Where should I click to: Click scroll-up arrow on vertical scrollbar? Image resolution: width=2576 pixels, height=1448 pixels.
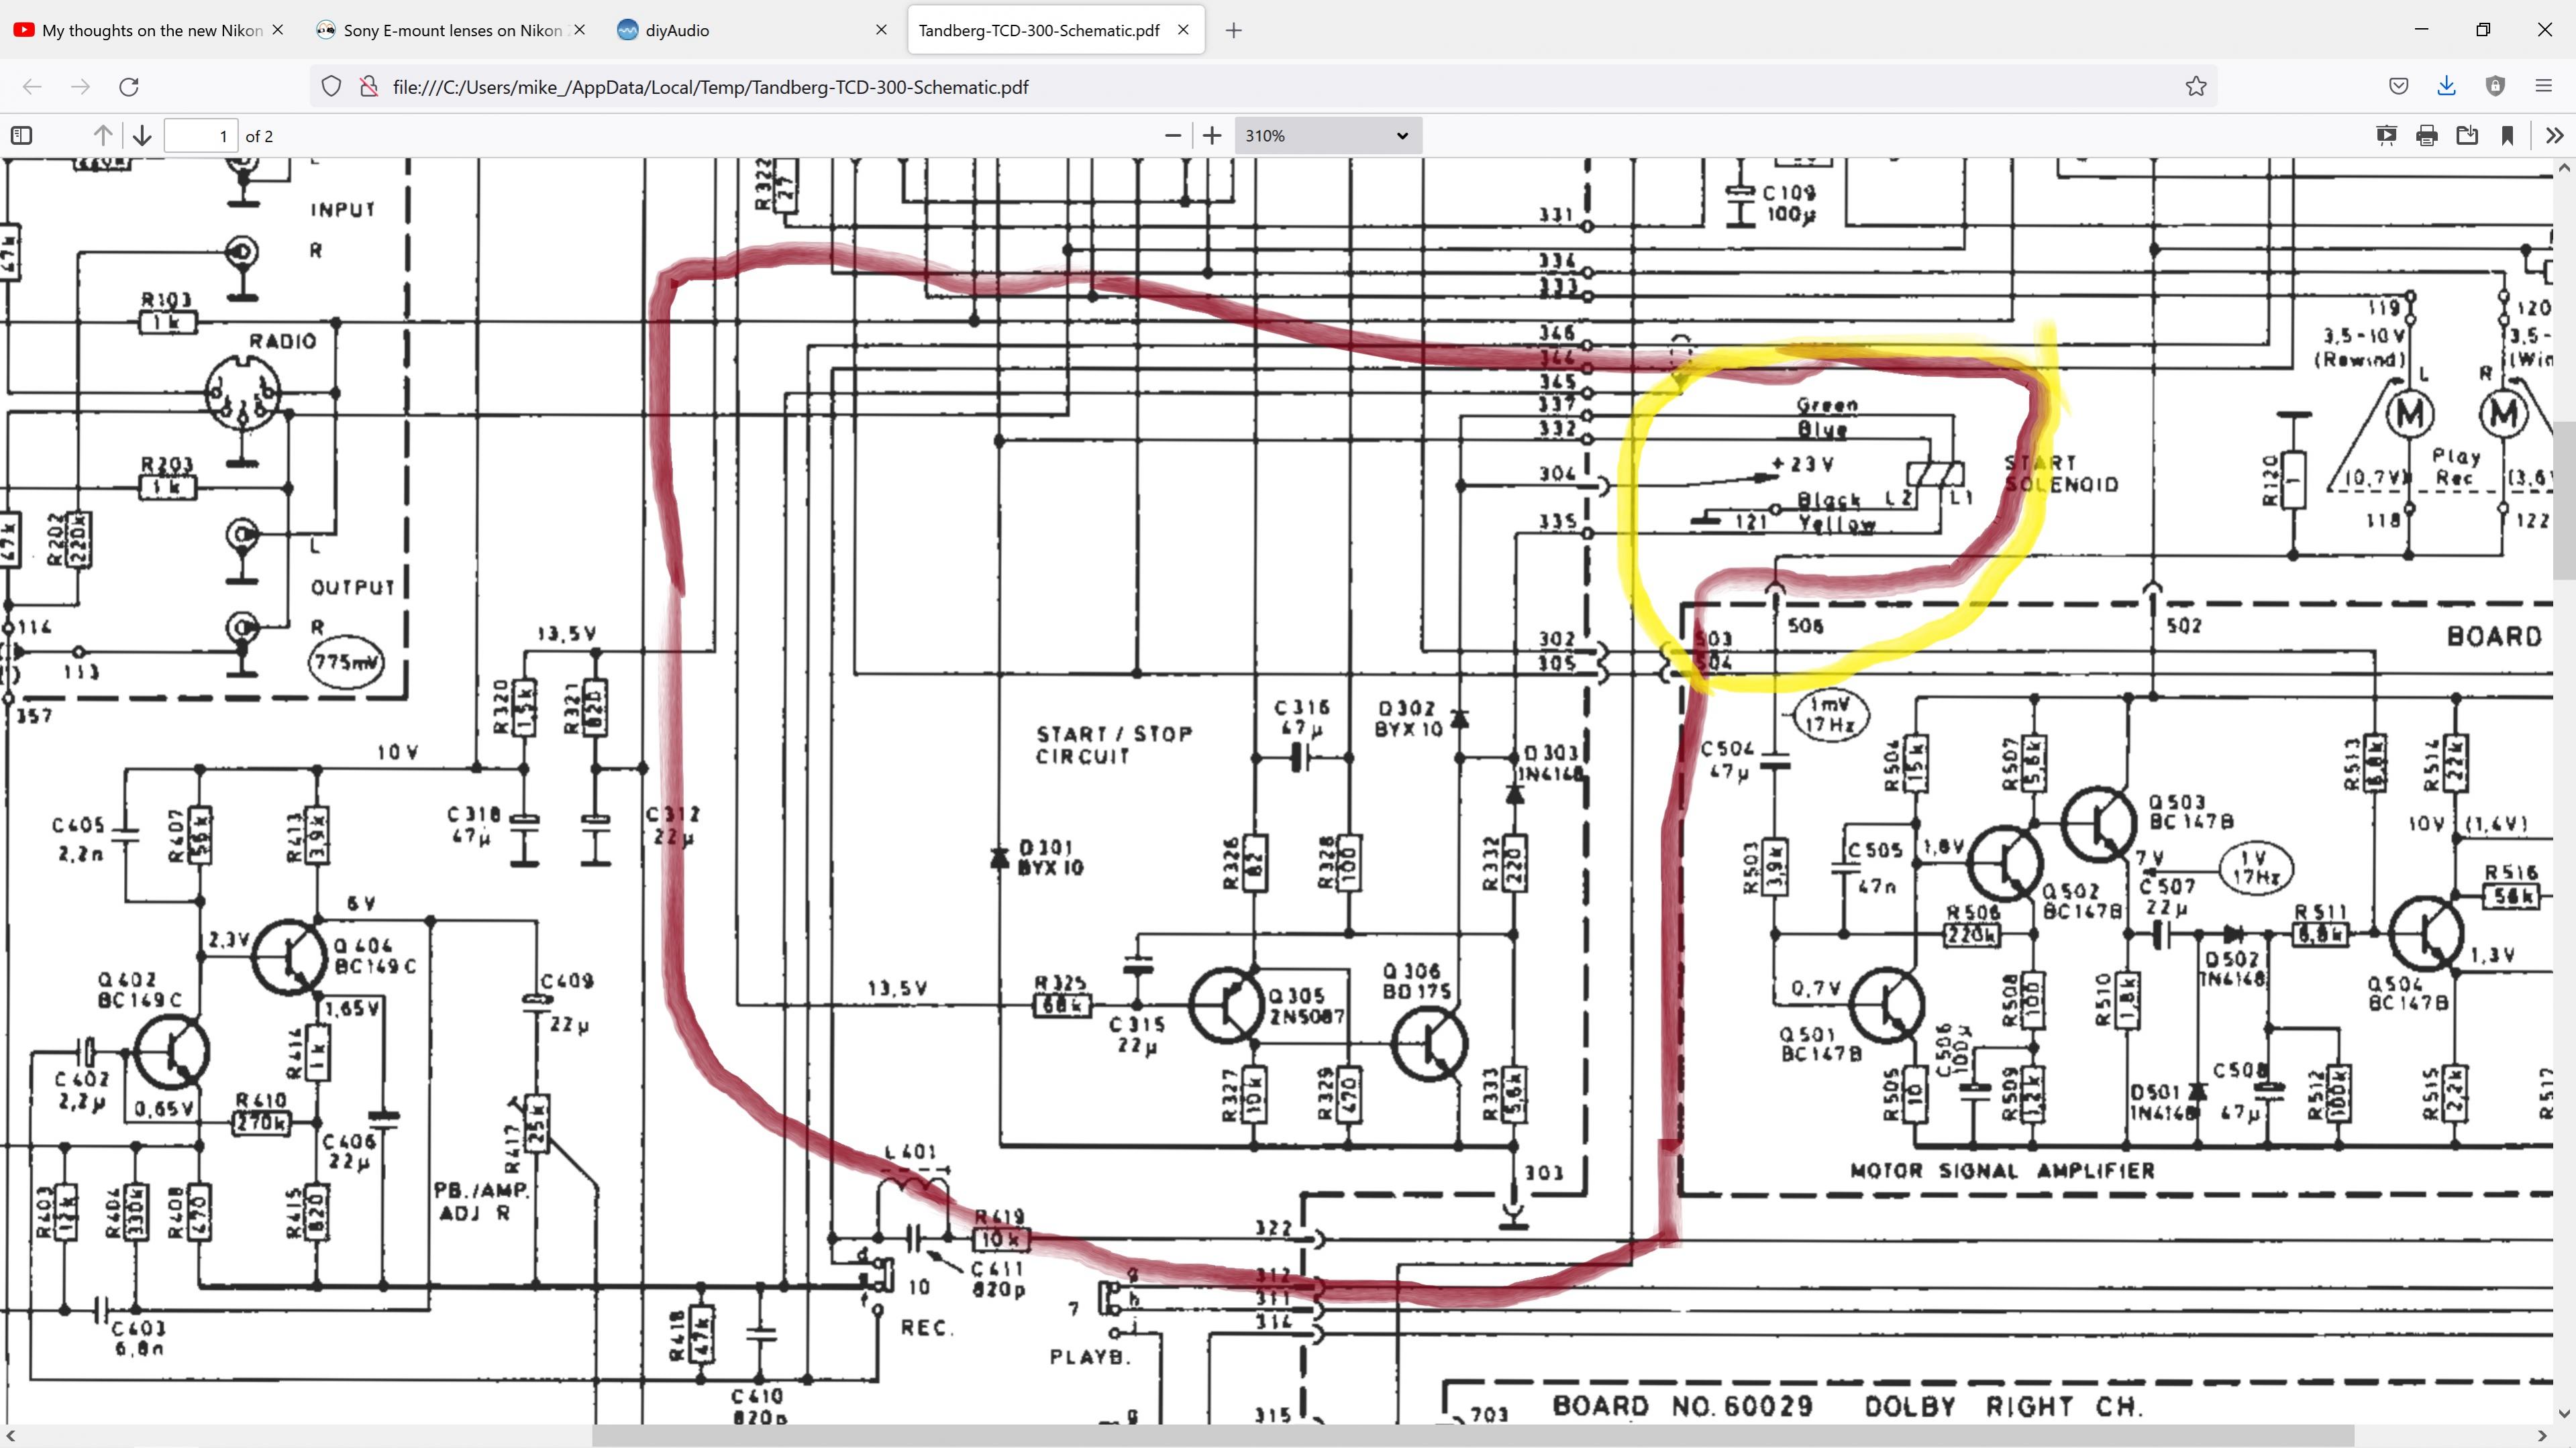click(x=2565, y=168)
